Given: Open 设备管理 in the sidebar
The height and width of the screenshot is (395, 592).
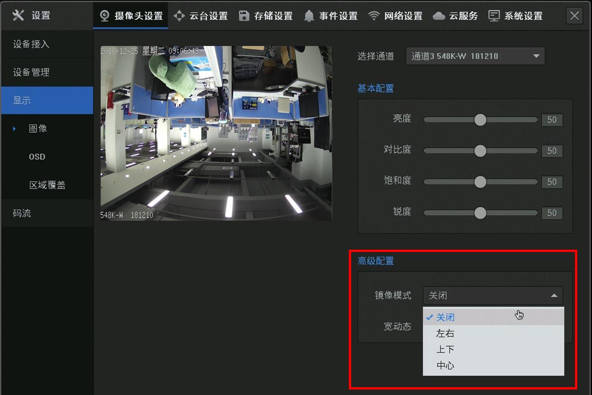Looking at the screenshot, I should pos(47,72).
